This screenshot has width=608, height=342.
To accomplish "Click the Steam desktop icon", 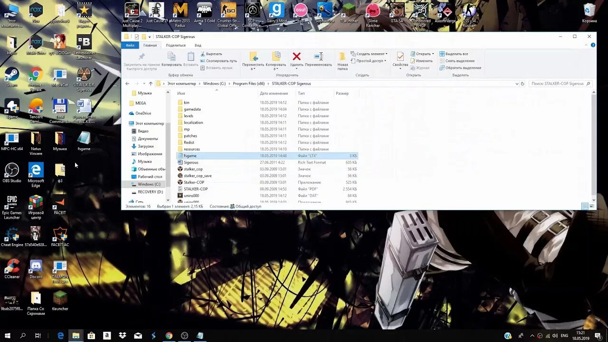I will (x=12, y=77).
